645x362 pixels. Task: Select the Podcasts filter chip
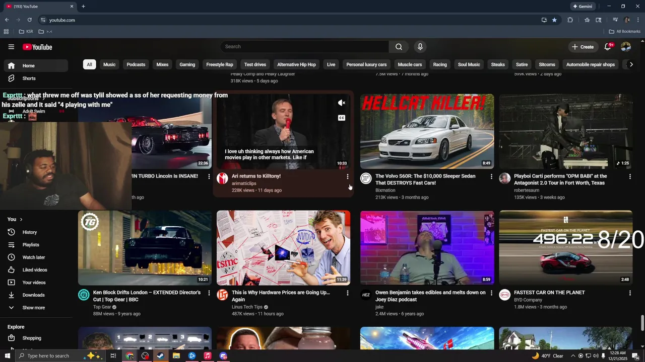[136, 64]
